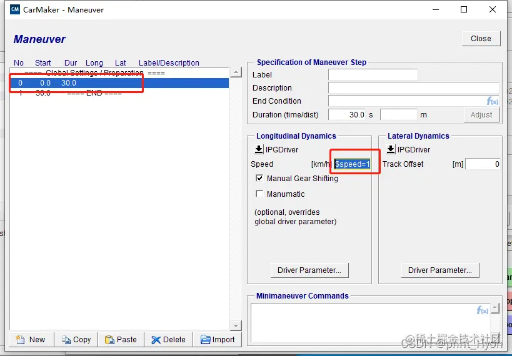Click maneuver list scroll up arrow
Screen dimensions: 512x356
click(x=236, y=72)
